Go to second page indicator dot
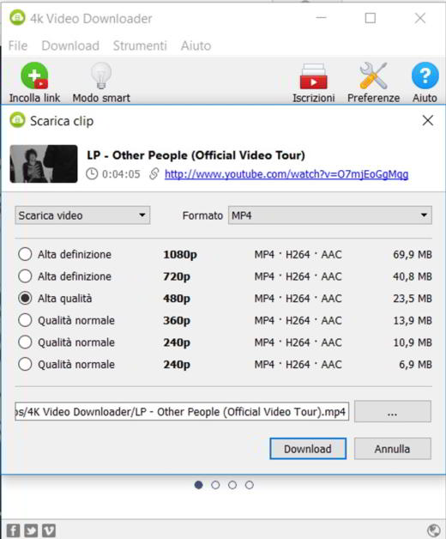The height and width of the screenshot is (539, 446). click(215, 485)
